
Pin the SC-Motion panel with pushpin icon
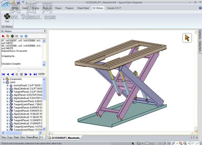(45, 31)
